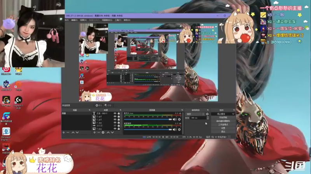Viewport: 311px width, 174px height.
Task: Open the source filters button
Action: click(x=108, y=105)
